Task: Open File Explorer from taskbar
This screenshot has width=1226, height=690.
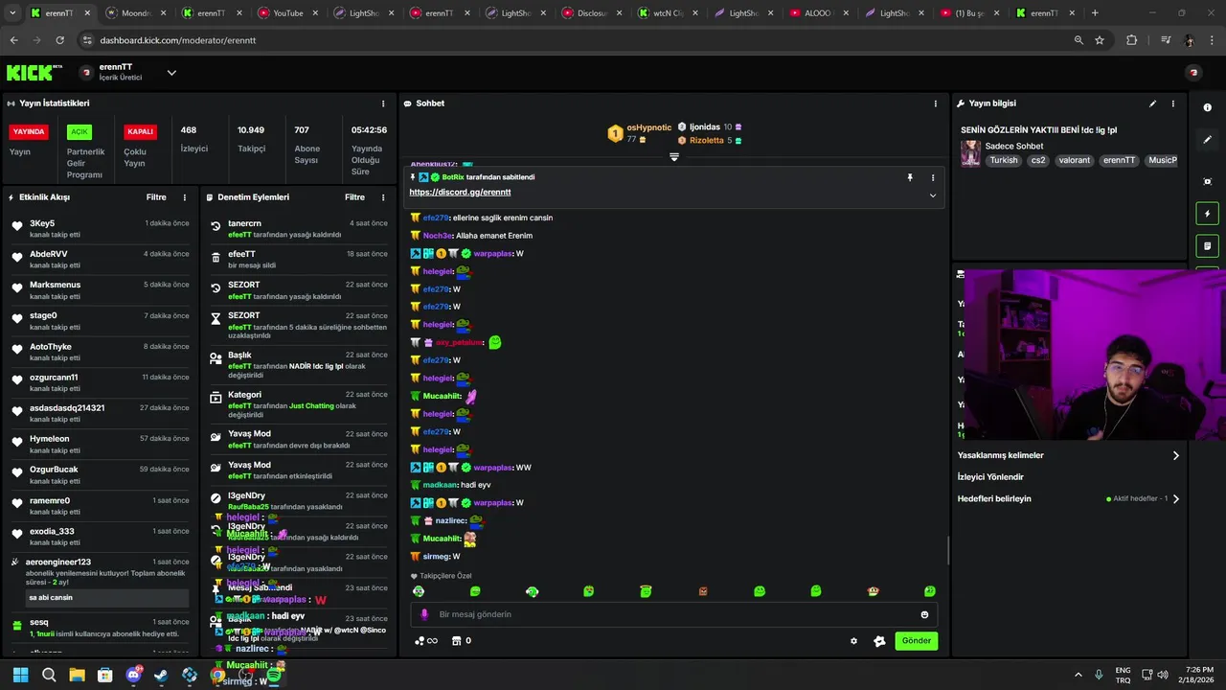Action: tap(77, 676)
